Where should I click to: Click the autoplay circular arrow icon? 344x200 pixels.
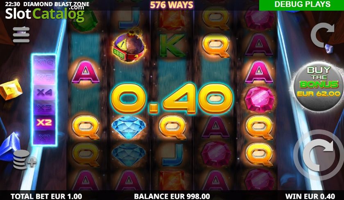tap(323, 36)
